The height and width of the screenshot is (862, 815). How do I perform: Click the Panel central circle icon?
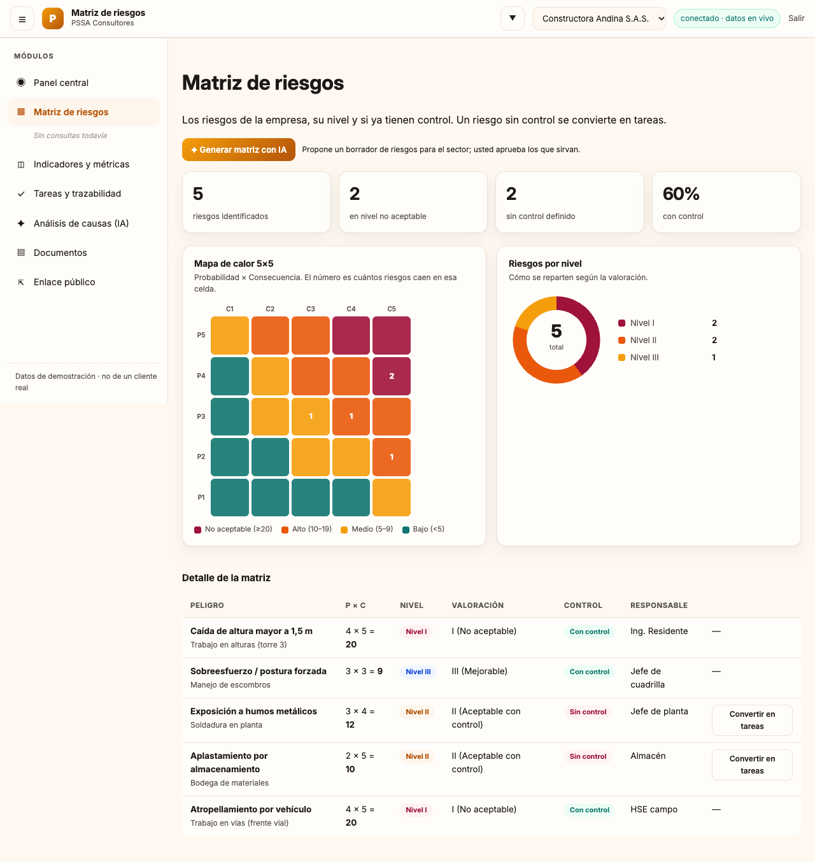(21, 82)
